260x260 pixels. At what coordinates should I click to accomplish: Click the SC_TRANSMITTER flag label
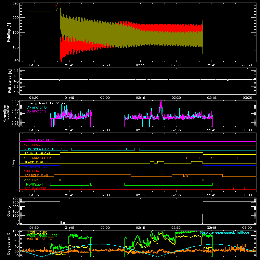[38, 158]
